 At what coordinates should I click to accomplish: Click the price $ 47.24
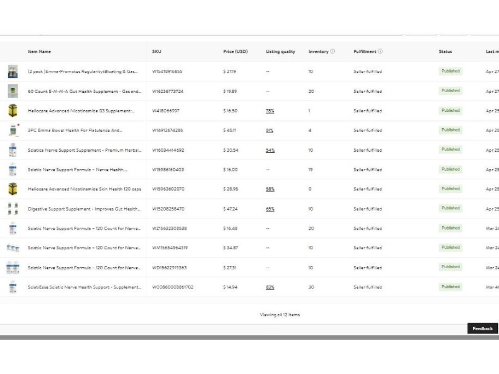(230, 209)
